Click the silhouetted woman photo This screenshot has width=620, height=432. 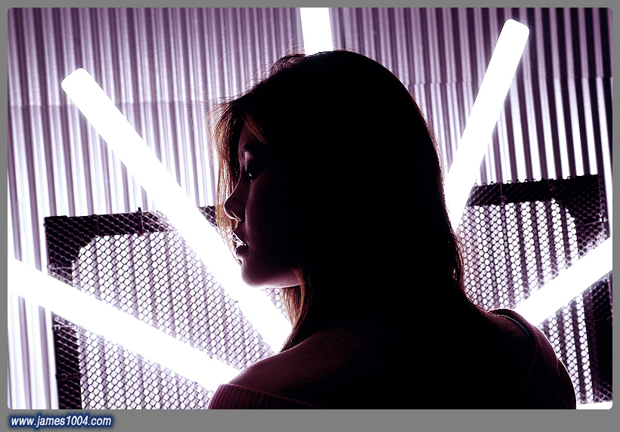pos(310,208)
